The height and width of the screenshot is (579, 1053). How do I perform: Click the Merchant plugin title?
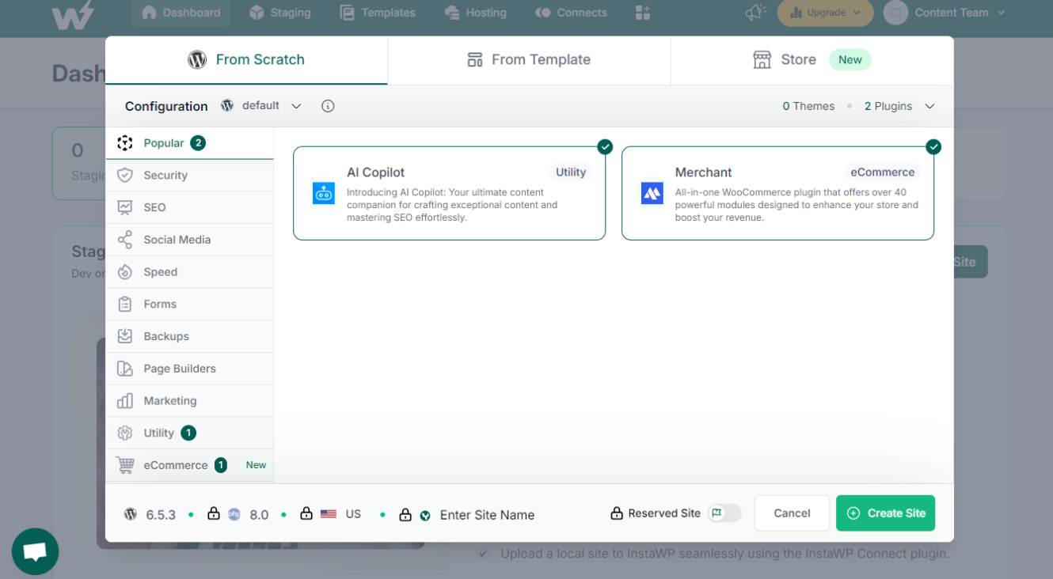703,172
